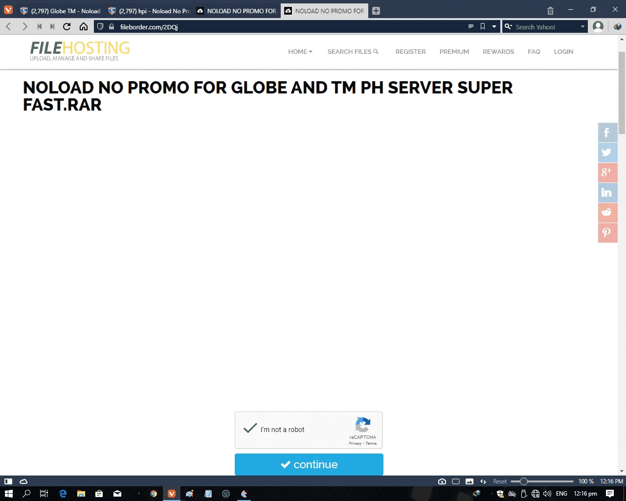Viewport: 626px width, 501px height.
Task: Open SEARCH FILES menu item
Action: (353, 51)
